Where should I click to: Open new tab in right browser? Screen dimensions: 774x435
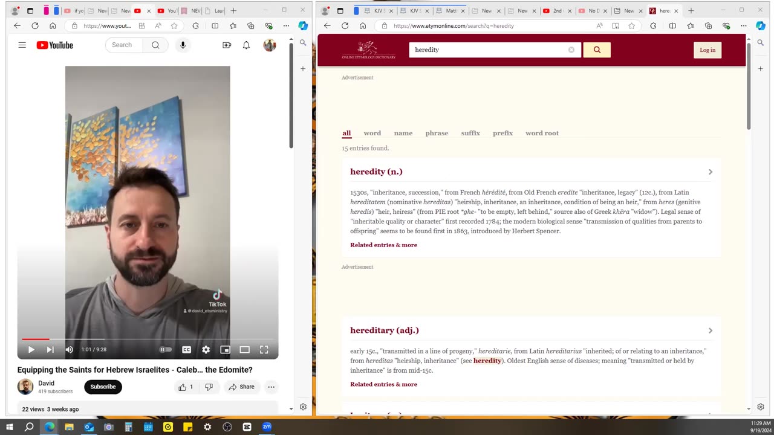(691, 10)
